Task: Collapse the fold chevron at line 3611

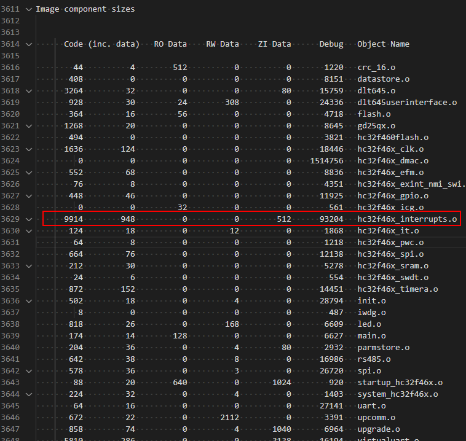Action: coord(29,9)
